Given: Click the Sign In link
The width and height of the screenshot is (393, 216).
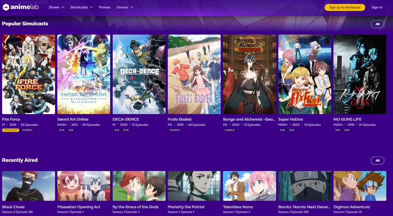Looking at the screenshot, I should (377, 7).
